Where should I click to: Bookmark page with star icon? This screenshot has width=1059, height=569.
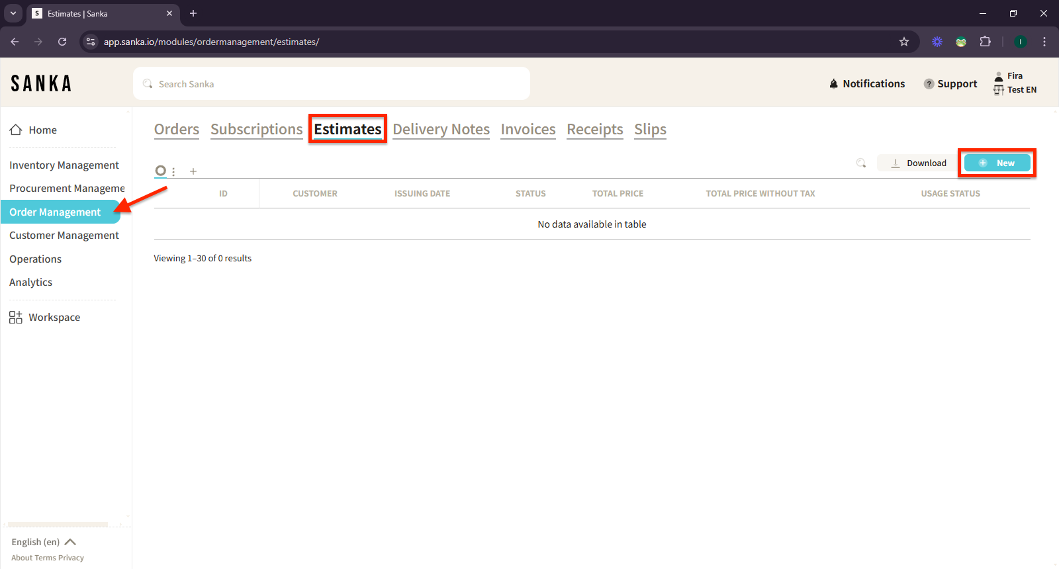904,42
